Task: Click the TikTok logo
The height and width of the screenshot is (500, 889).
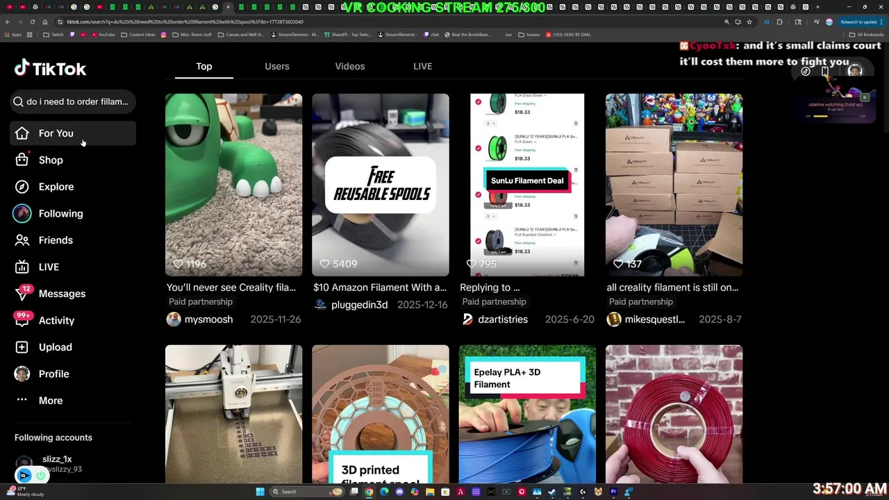Action: 50,68
